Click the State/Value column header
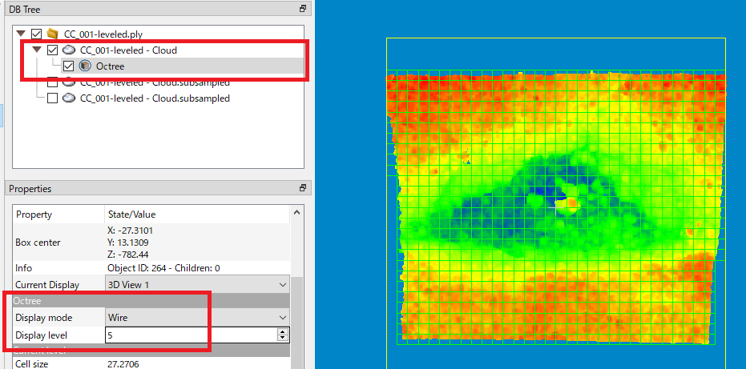 pos(132,215)
